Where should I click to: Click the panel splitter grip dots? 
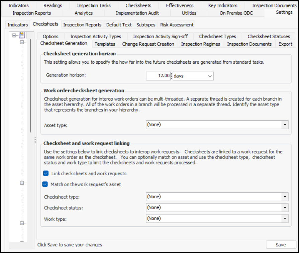[35, 141]
